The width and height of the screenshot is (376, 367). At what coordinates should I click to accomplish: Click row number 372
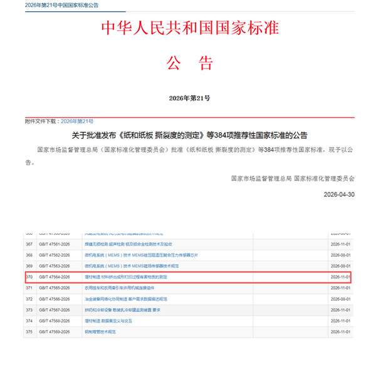coord(29,299)
